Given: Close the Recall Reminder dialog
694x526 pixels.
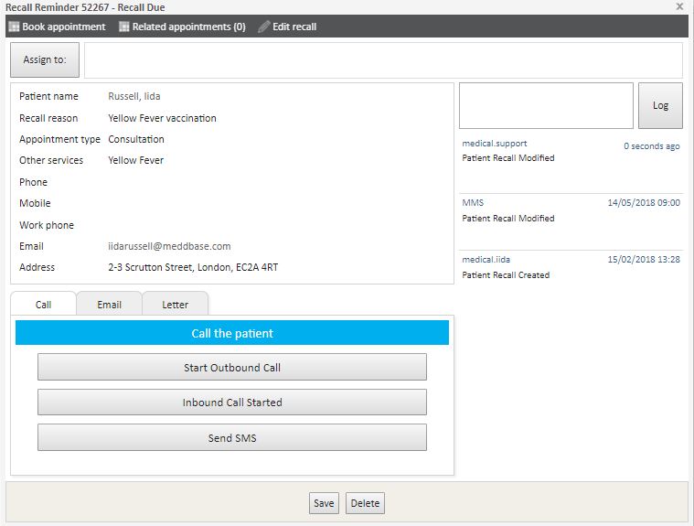Looking at the screenshot, I should [679, 6].
